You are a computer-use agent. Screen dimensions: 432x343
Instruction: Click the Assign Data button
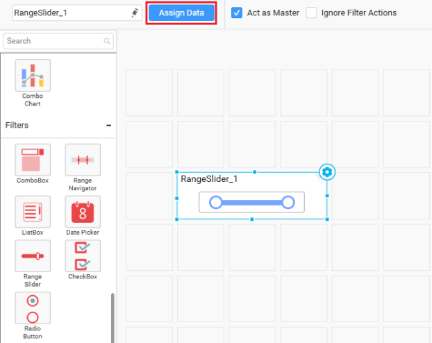(x=181, y=13)
